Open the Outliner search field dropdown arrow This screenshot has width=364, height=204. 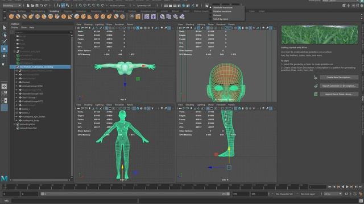[71, 32]
